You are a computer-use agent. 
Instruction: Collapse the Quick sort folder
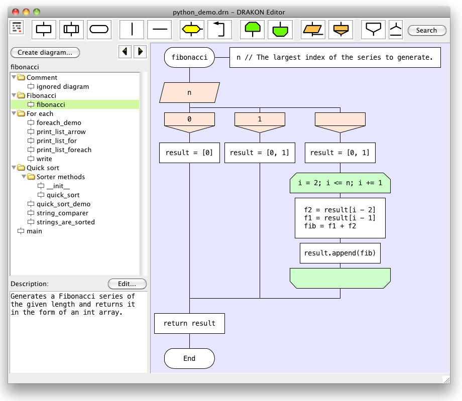point(14,168)
